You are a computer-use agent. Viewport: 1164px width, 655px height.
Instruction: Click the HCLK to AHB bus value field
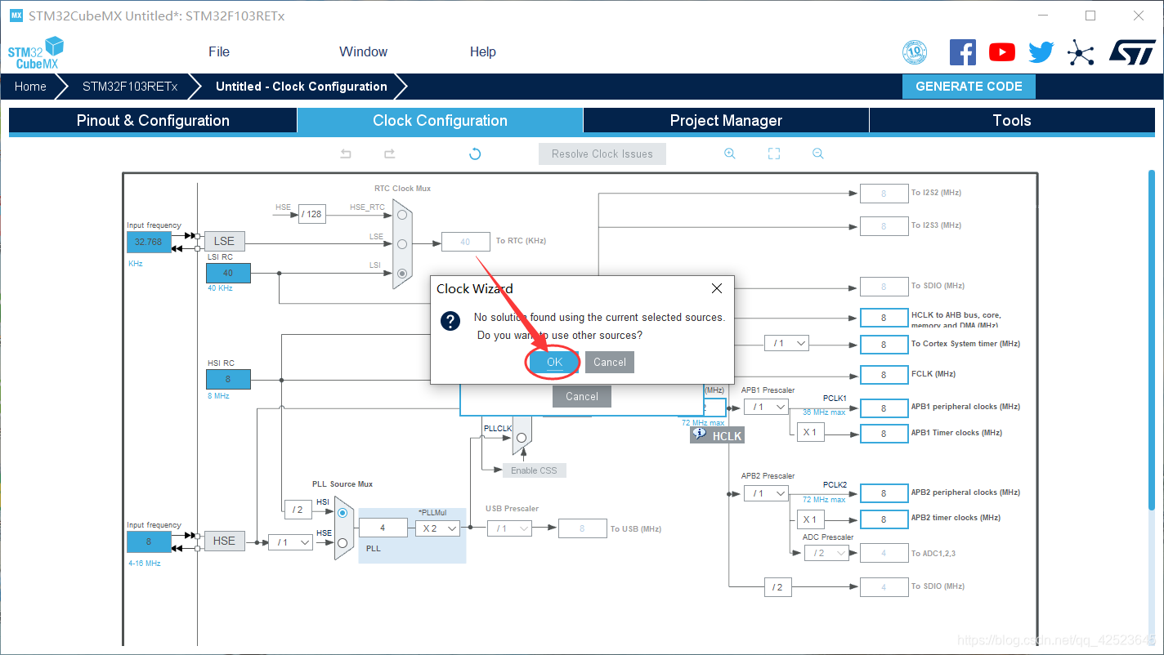pyautogui.click(x=884, y=318)
